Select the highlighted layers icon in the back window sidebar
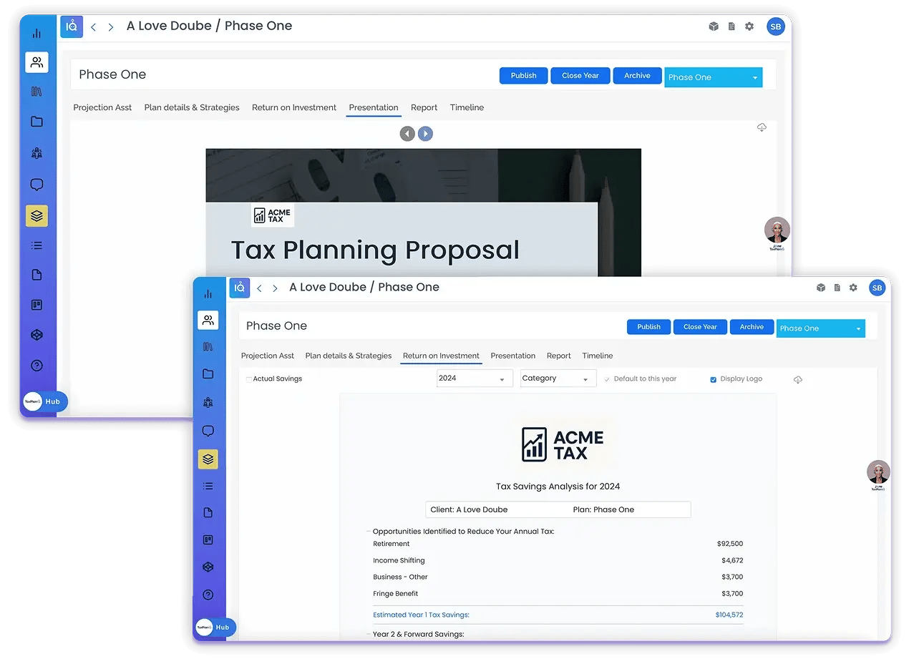Screen dimensions: 909x664 coord(37,215)
